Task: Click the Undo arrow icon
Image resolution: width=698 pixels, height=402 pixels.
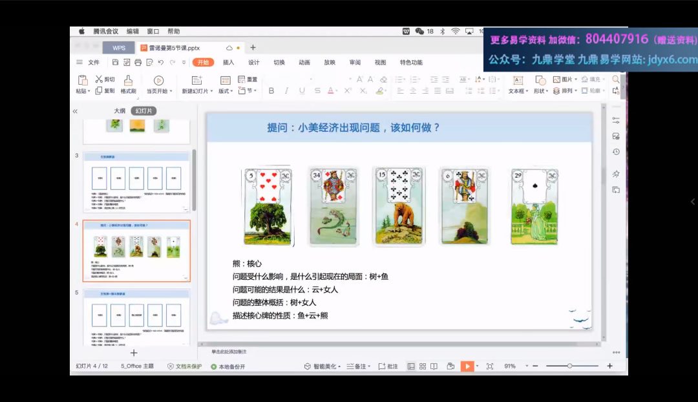Action: pyautogui.click(x=160, y=63)
